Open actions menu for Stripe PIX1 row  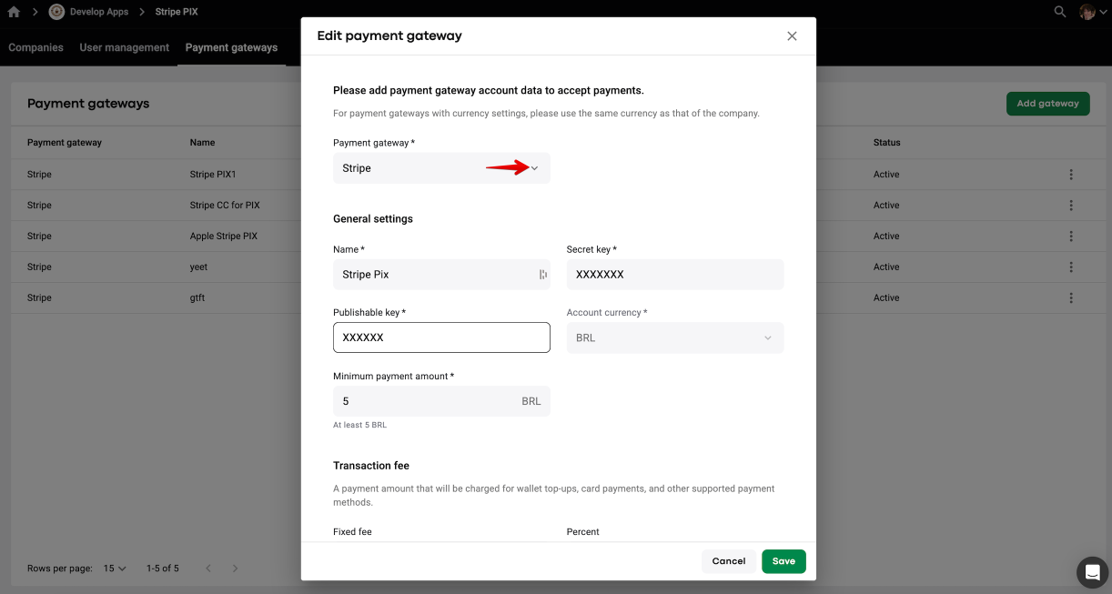click(x=1071, y=175)
